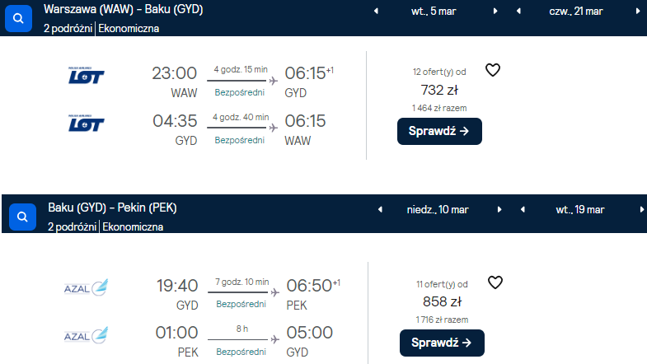647x364 pixels.
Task: Click Sprawdź for the LOT flight
Action: tap(439, 131)
